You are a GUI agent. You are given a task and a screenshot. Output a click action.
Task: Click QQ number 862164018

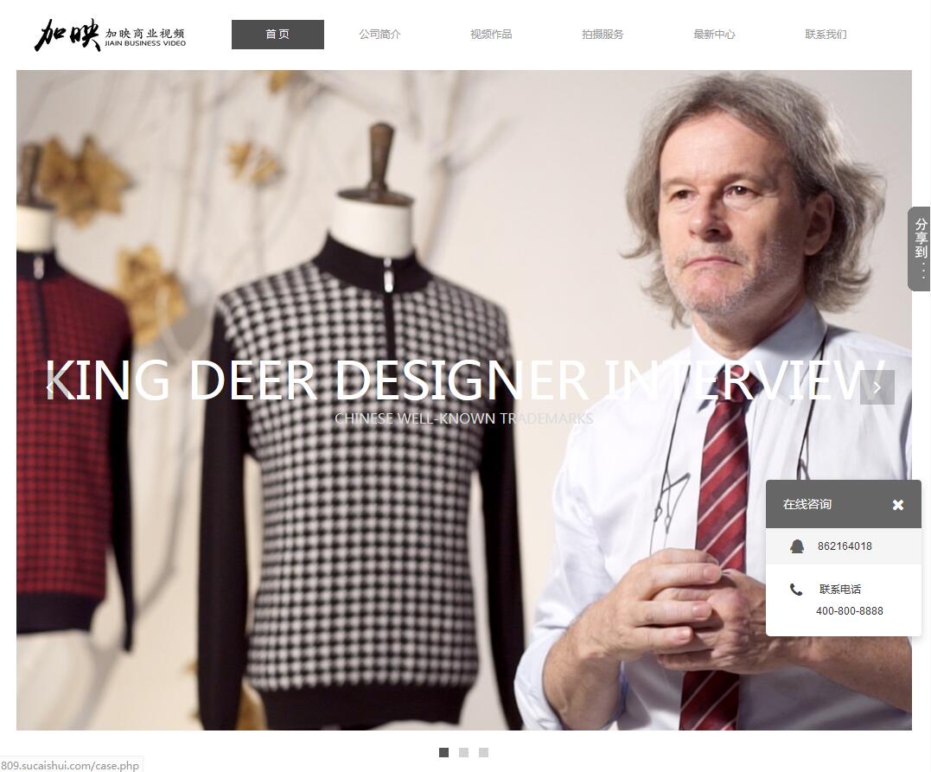pos(845,546)
